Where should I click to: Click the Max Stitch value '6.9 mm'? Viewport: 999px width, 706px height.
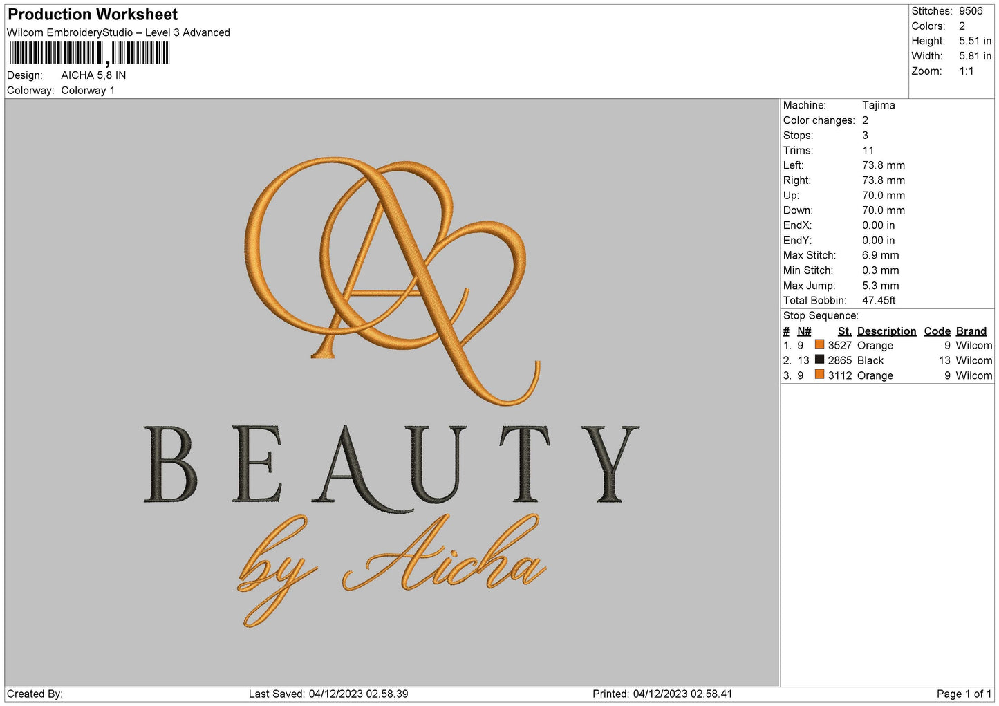(880, 255)
